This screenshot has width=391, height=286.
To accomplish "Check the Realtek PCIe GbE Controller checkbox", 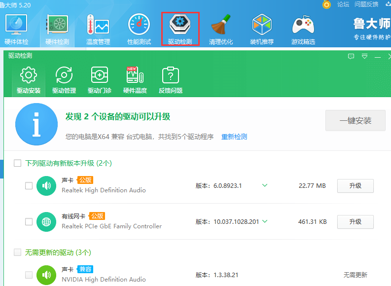I will tap(29, 222).
